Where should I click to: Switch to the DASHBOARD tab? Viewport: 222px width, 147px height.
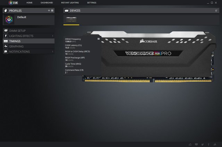46,3
